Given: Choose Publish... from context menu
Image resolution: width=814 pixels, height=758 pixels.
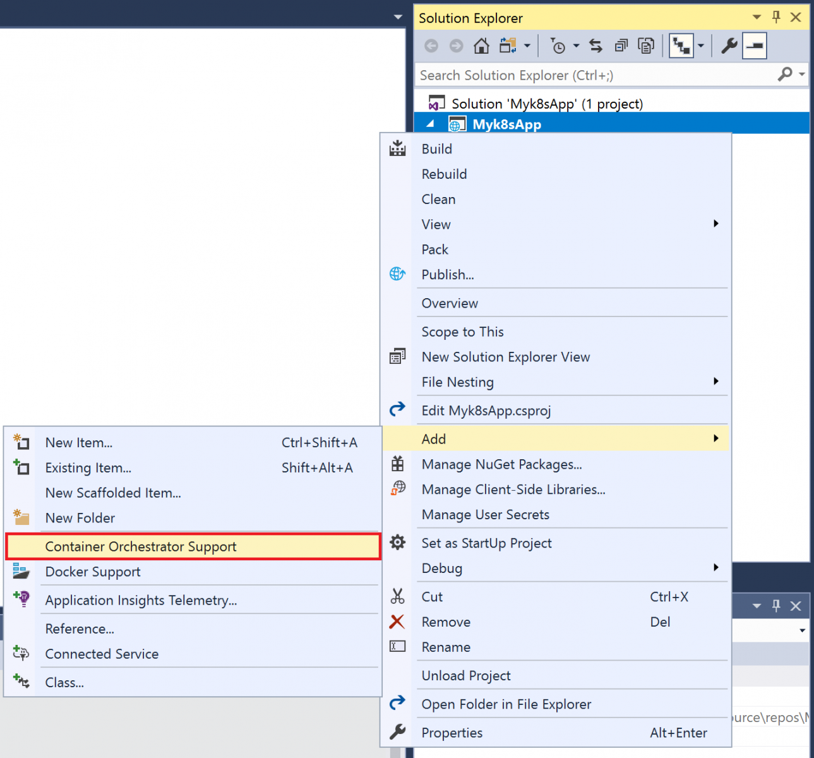Looking at the screenshot, I should point(447,275).
